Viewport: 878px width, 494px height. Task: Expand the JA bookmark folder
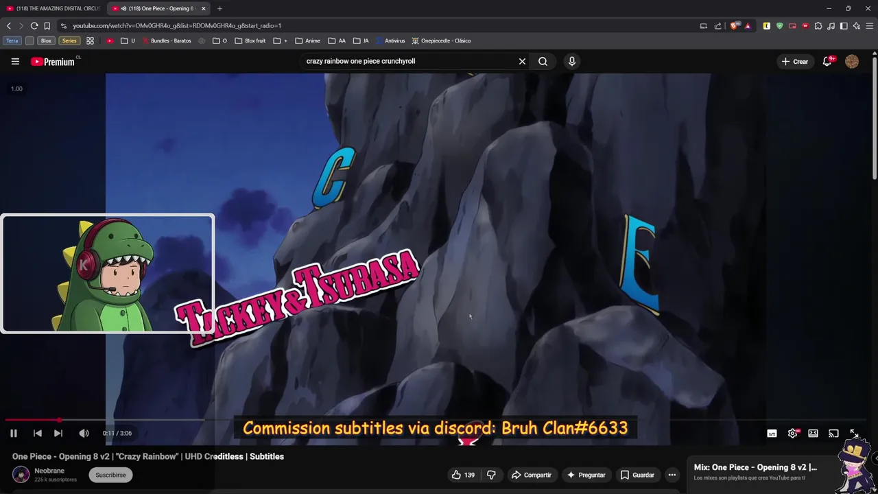click(361, 40)
